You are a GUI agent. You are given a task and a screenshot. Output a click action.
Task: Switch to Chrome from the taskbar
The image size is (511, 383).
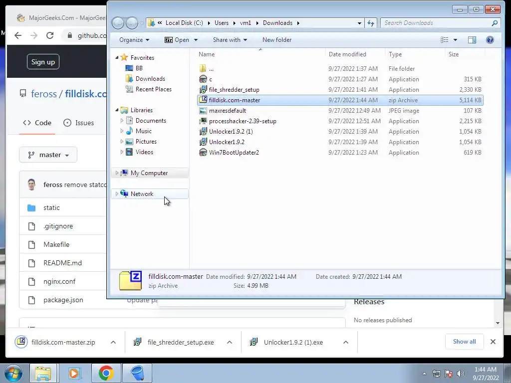click(106, 373)
